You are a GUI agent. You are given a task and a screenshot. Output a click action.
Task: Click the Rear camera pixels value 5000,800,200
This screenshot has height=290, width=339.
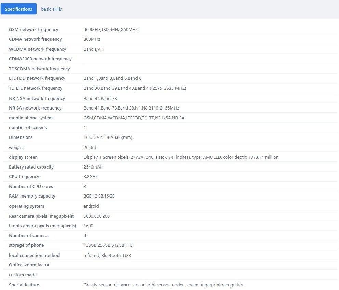click(x=96, y=216)
